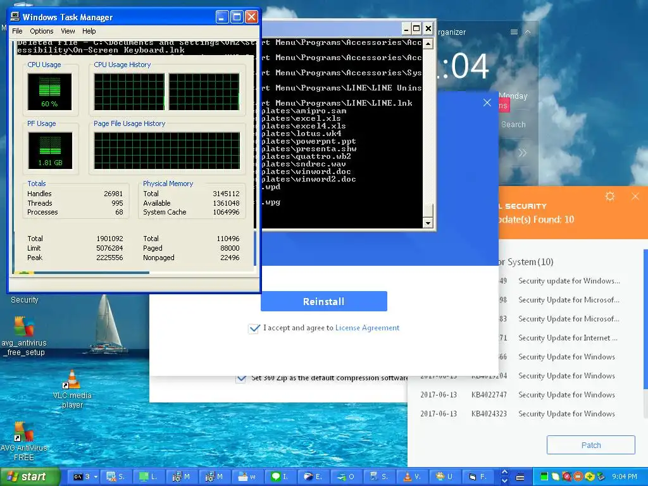Switch to the 'E.' taskbar button

click(313, 477)
